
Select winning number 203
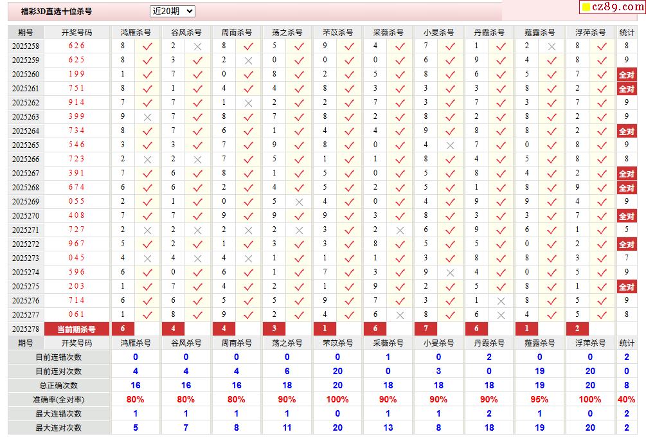click(x=76, y=286)
